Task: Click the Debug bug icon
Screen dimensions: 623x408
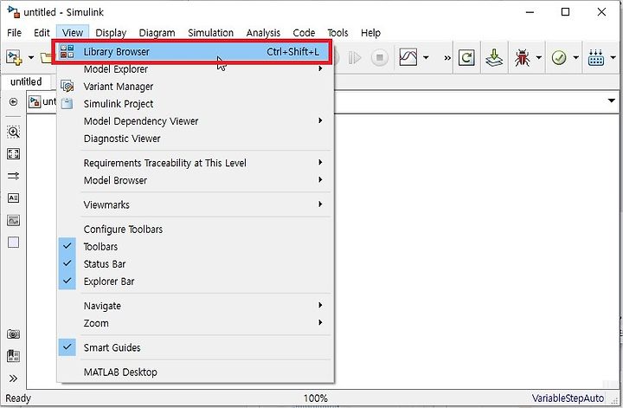Action: click(522, 58)
